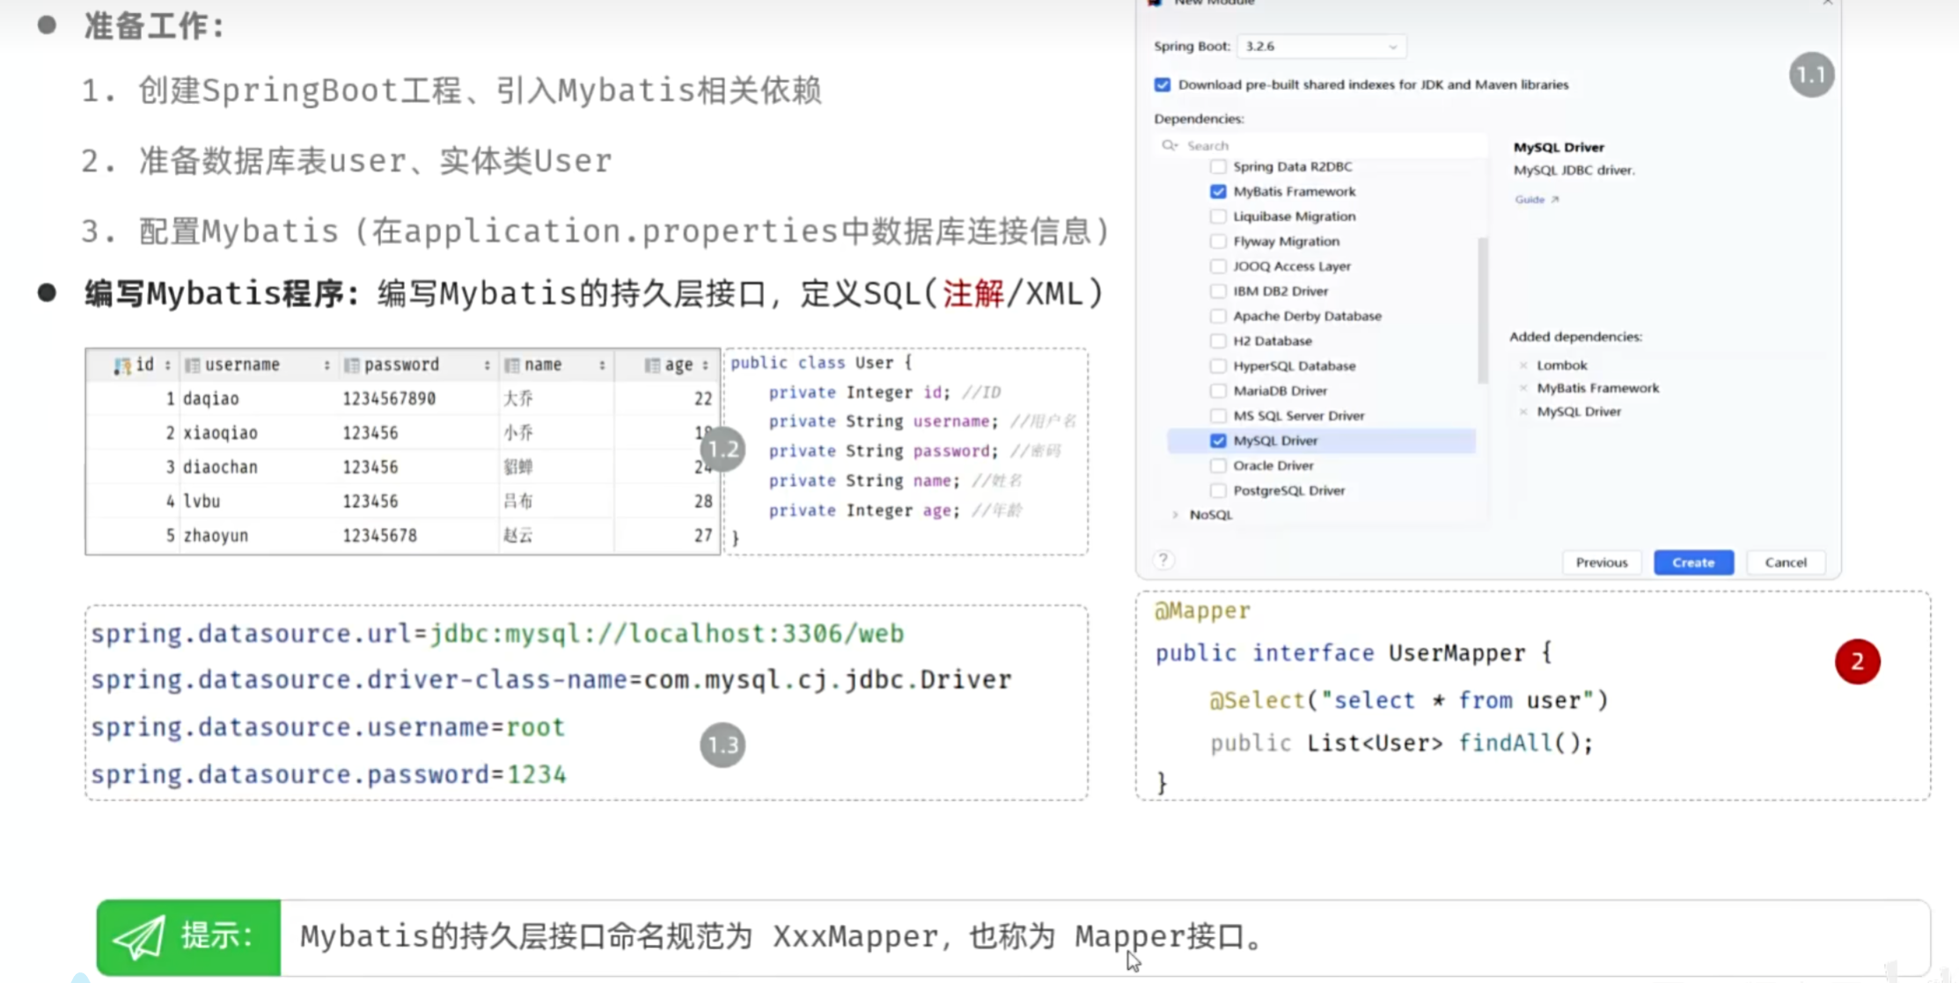Click the help question mark icon
Screen dimensions: 1959x983
pyautogui.click(x=1163, y=561)
